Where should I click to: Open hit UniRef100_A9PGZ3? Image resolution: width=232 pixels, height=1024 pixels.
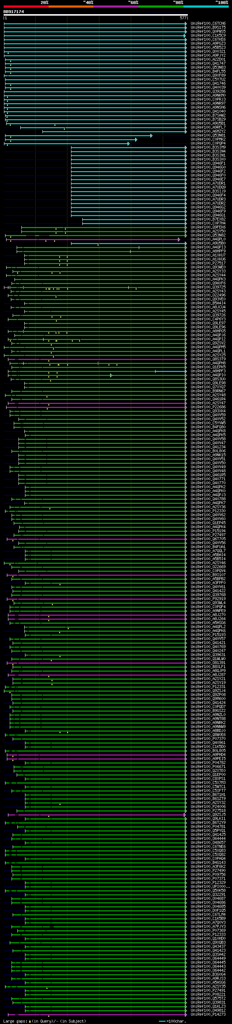(208, 43)
